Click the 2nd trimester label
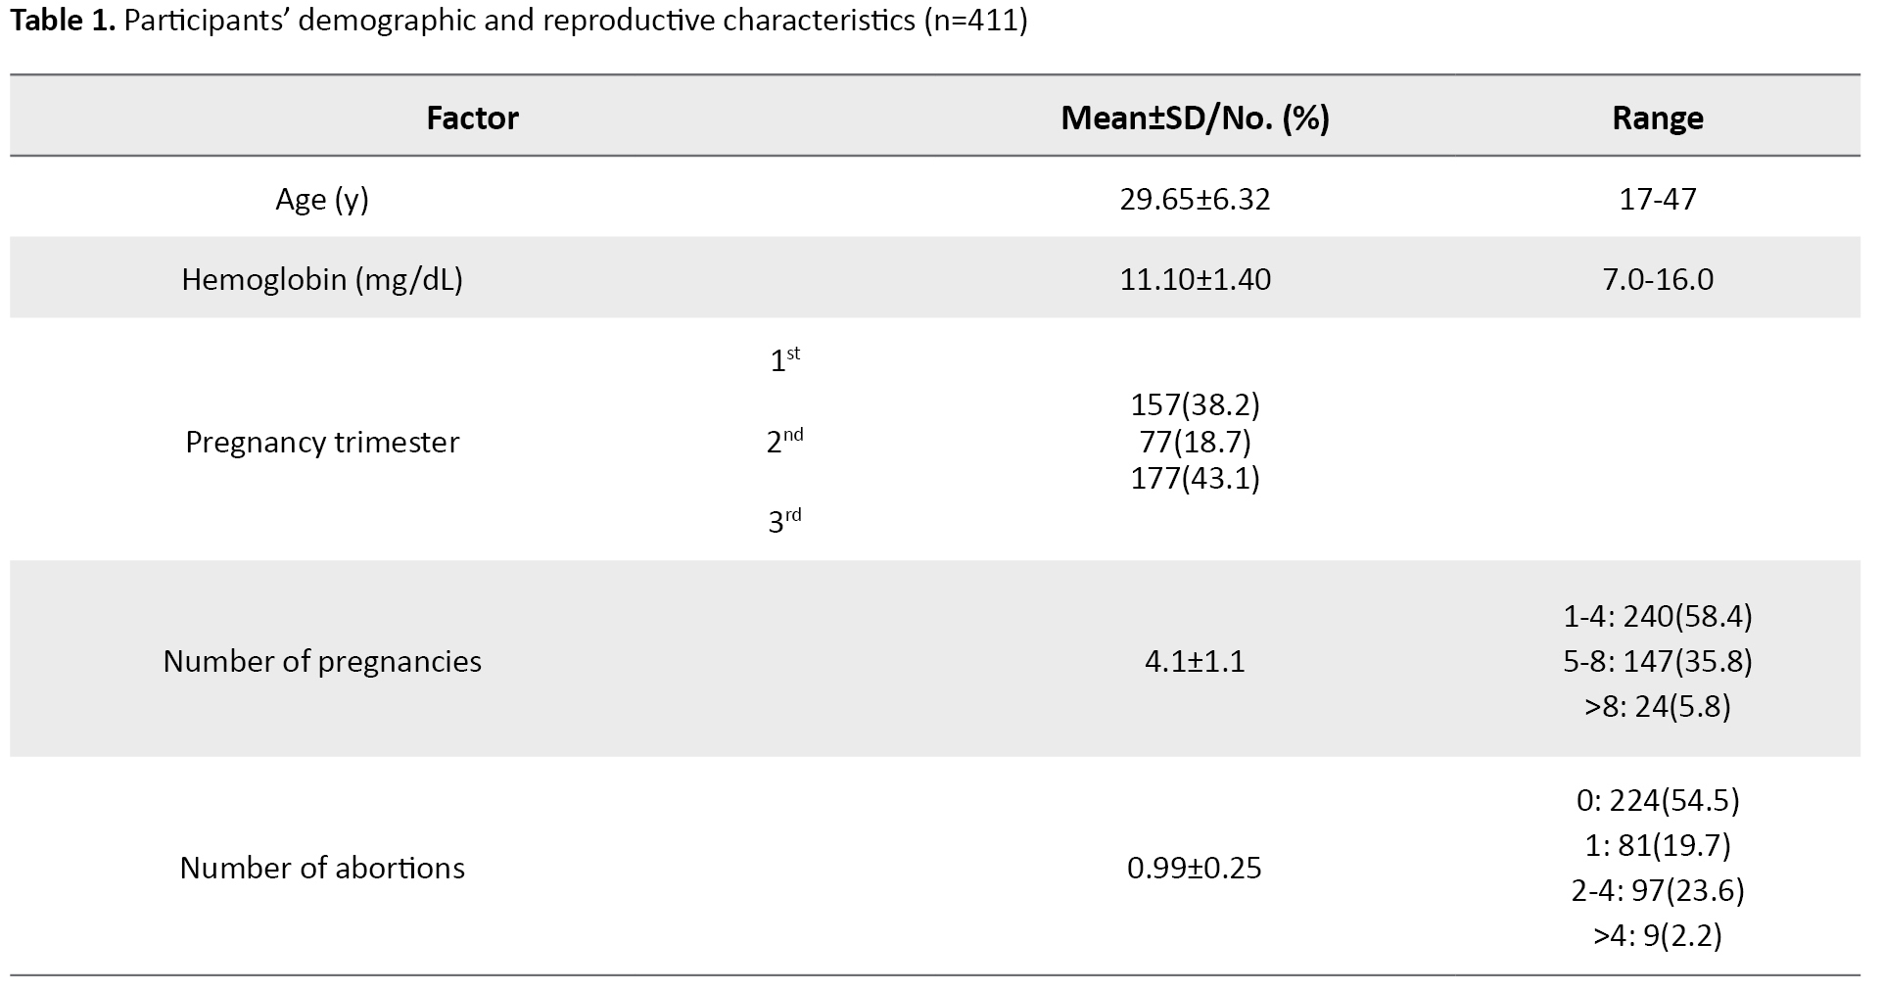 coord(783,441)
